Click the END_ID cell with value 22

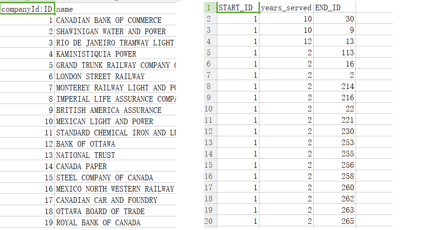coord(334,109)
